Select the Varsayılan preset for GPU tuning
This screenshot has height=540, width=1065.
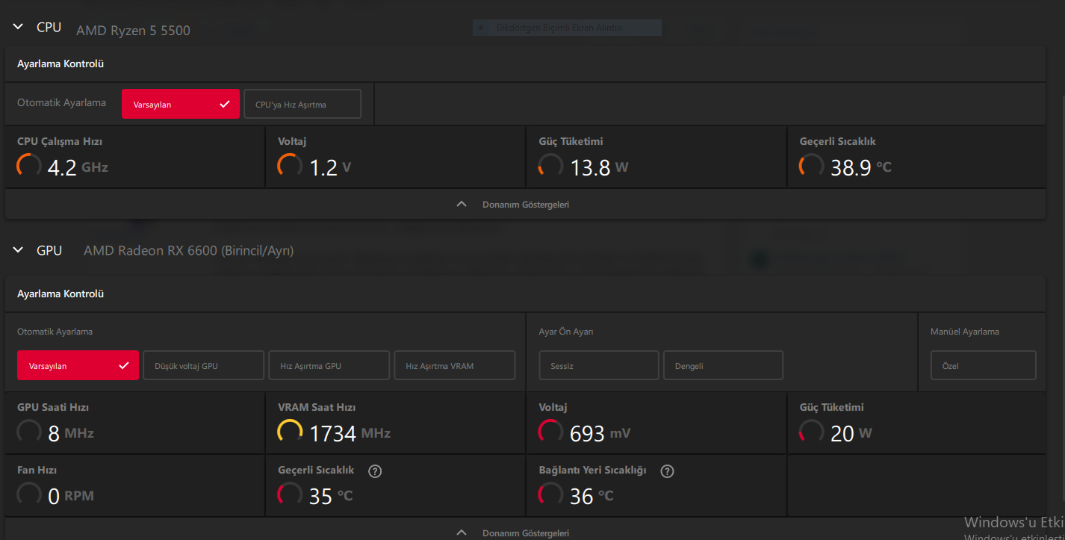78,366
